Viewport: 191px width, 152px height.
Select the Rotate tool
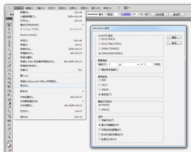click(x=9, y=74)
